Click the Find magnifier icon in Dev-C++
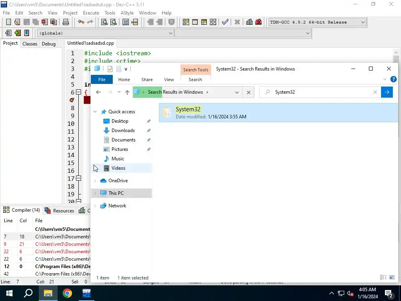 [104, 22]
